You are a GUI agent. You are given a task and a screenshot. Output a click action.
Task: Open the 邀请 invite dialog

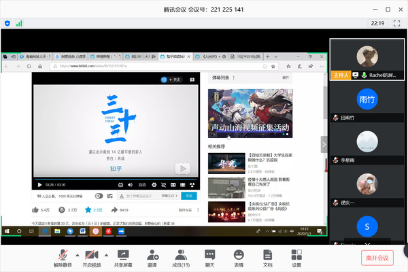(152, 258)
